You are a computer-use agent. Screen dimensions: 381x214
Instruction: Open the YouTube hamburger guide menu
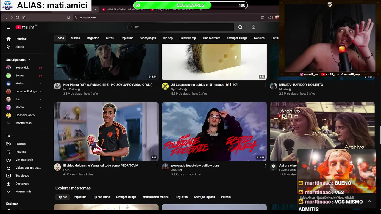point(9,27)
